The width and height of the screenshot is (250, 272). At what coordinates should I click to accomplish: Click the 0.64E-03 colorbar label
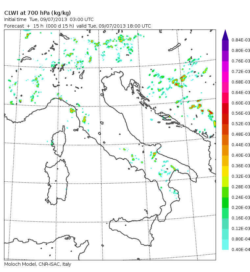tap(241, 92)
